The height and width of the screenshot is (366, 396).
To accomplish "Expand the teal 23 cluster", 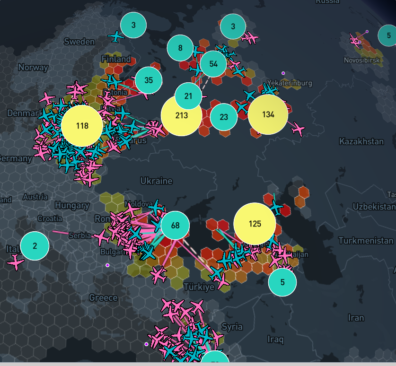I will (224, 117).
